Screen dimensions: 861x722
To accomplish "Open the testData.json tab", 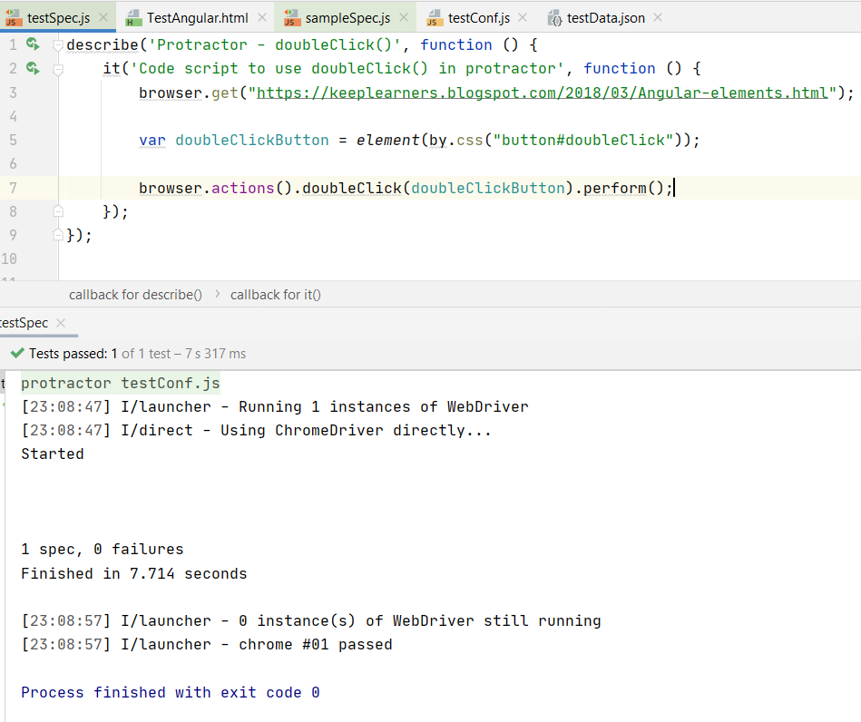I will (x=606, y=17).
